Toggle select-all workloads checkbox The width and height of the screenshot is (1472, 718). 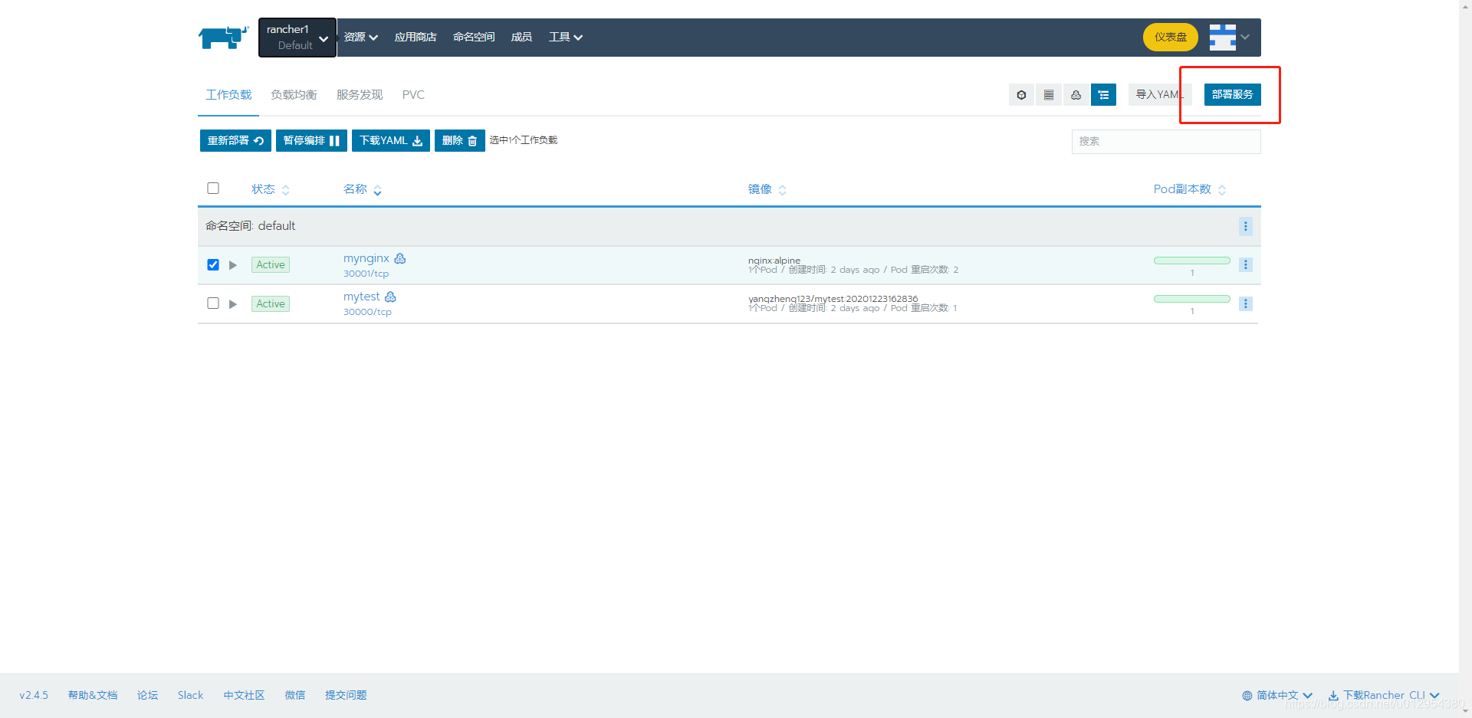tap(213, 189)
